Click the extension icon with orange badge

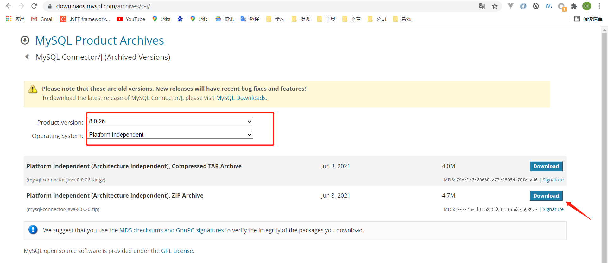pyautogui.click(x=562, y=7)
